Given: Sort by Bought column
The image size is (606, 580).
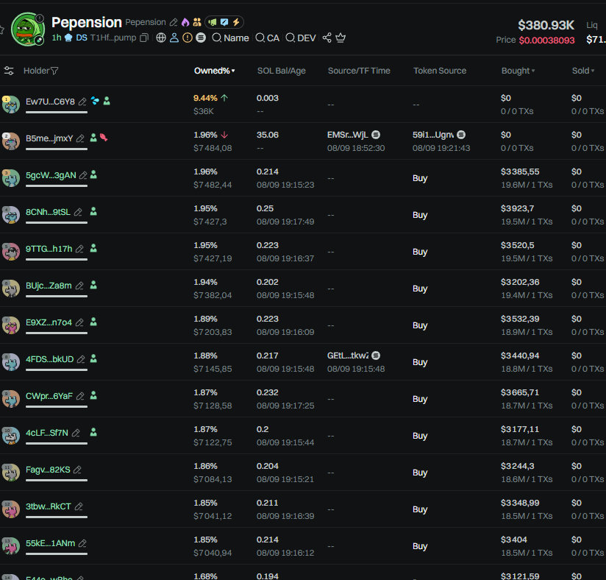Looking at the screenshot, I should pos(518,71).
